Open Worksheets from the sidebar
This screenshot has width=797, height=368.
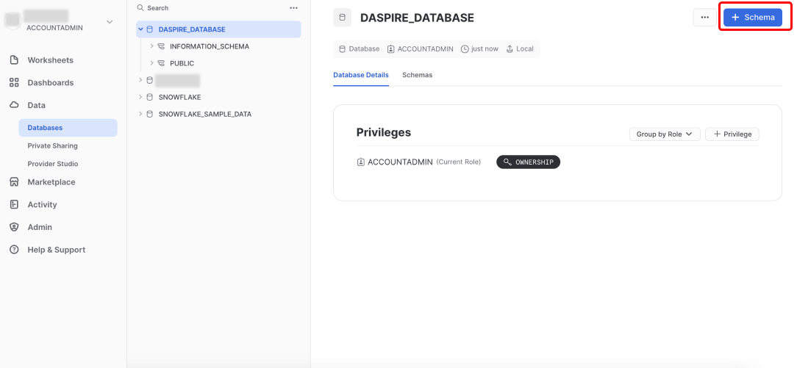(x=50, y=60)
